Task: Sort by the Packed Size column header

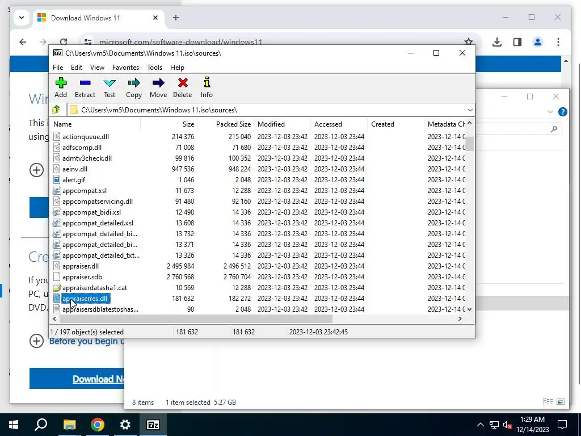Action: click(226, 124)
